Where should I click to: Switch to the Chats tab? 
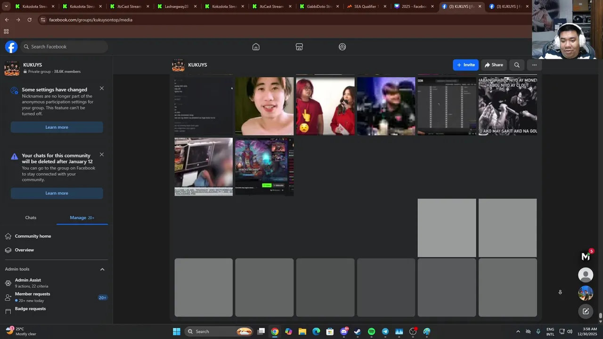pos(31,218)
